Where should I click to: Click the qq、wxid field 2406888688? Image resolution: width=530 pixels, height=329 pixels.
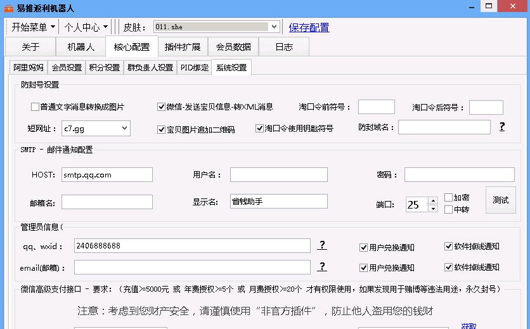click(192, 245)
